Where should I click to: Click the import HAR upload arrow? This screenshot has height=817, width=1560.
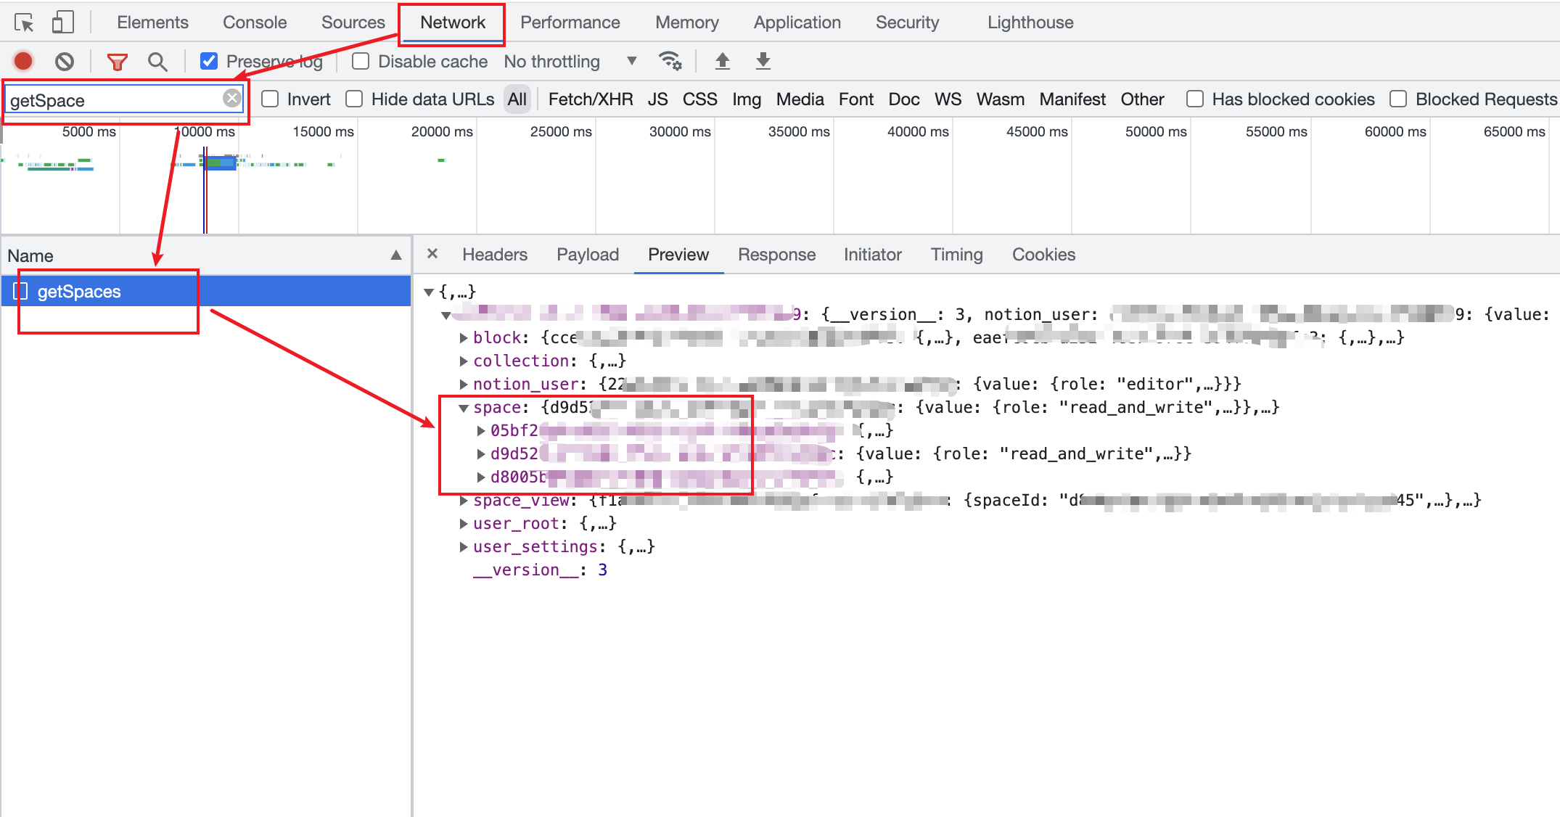(x=722, y=61)
